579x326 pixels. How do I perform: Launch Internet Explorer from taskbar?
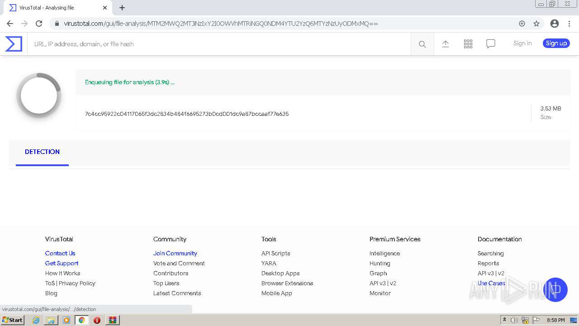(36, 320)
